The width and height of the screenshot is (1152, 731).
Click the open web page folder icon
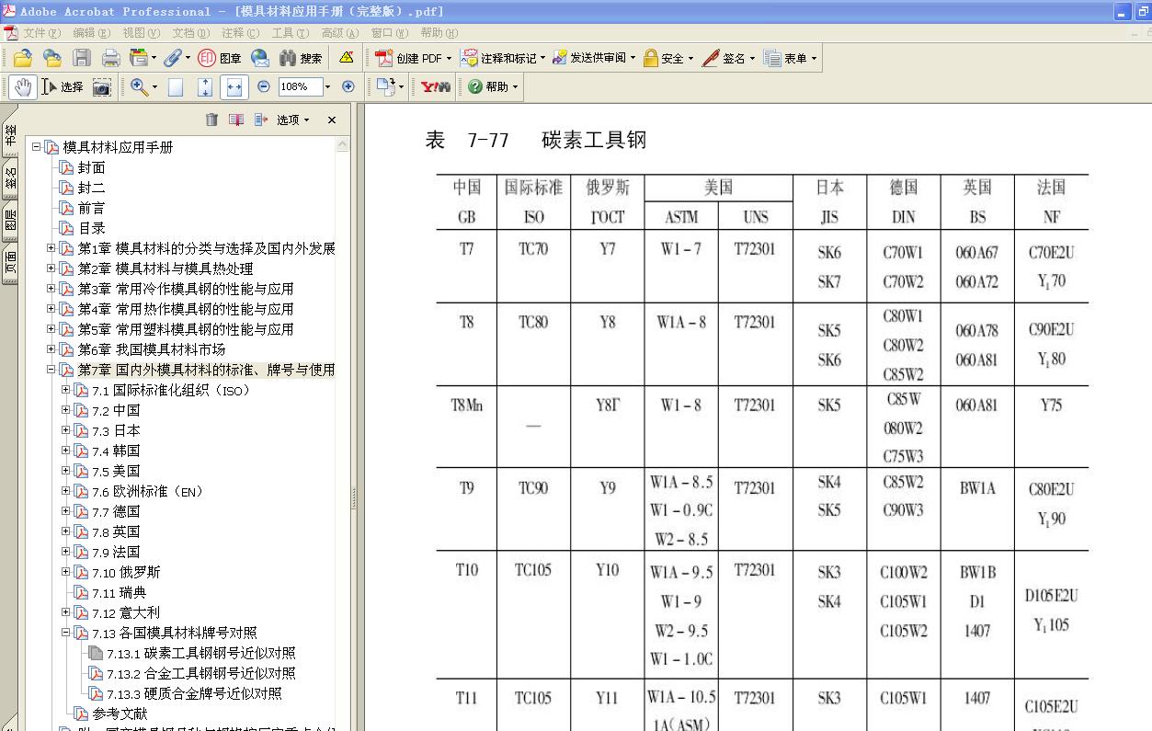coord(52,58)
